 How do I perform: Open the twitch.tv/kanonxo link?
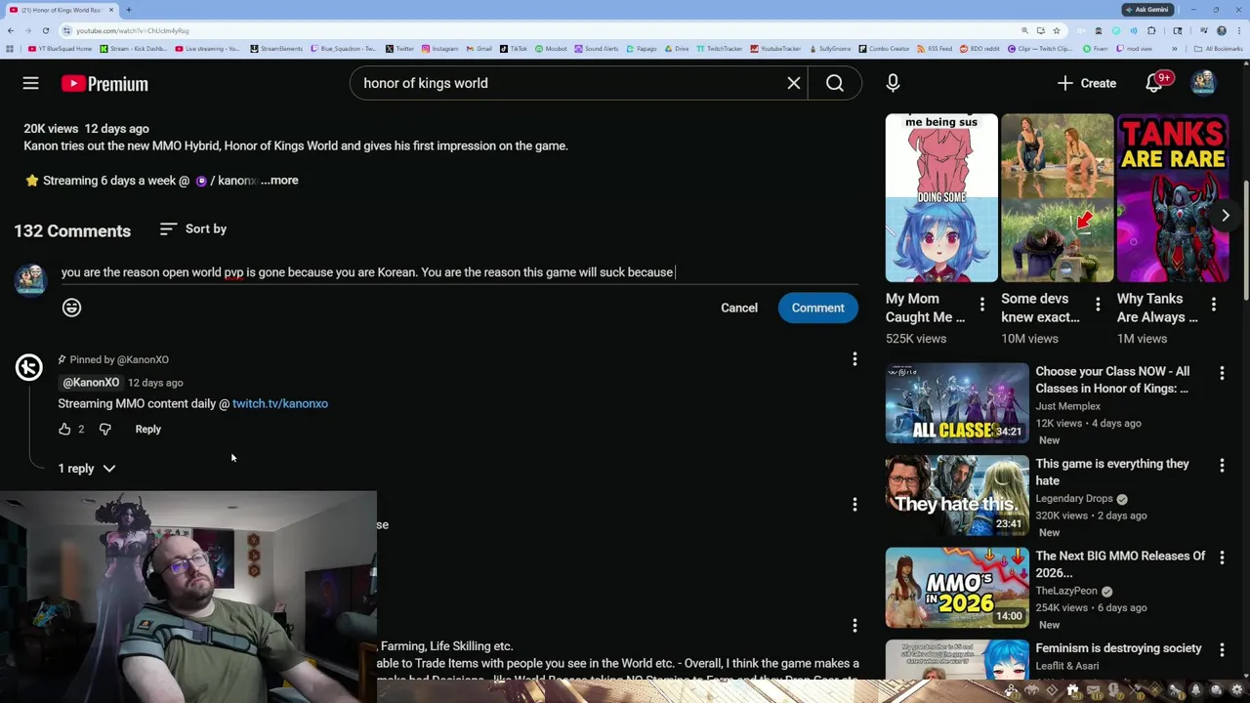point(280,403)
